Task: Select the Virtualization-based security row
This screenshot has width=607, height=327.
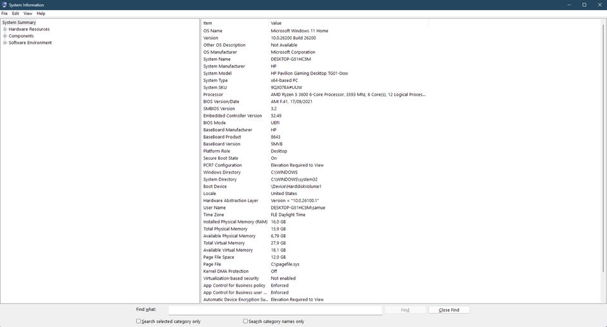Action: (315, 278)
